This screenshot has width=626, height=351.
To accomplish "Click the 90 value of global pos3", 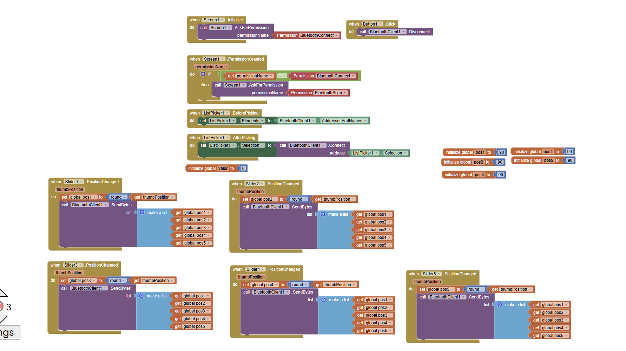I will click(x=501, y=175).
